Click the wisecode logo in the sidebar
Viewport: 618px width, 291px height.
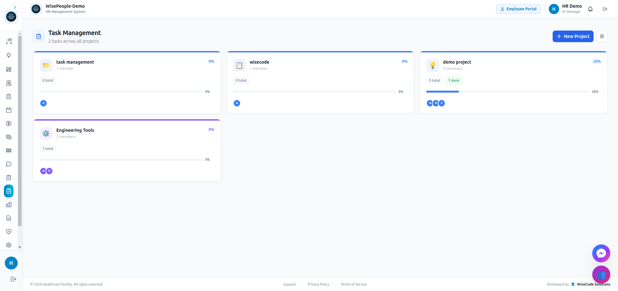click(11, 17)
